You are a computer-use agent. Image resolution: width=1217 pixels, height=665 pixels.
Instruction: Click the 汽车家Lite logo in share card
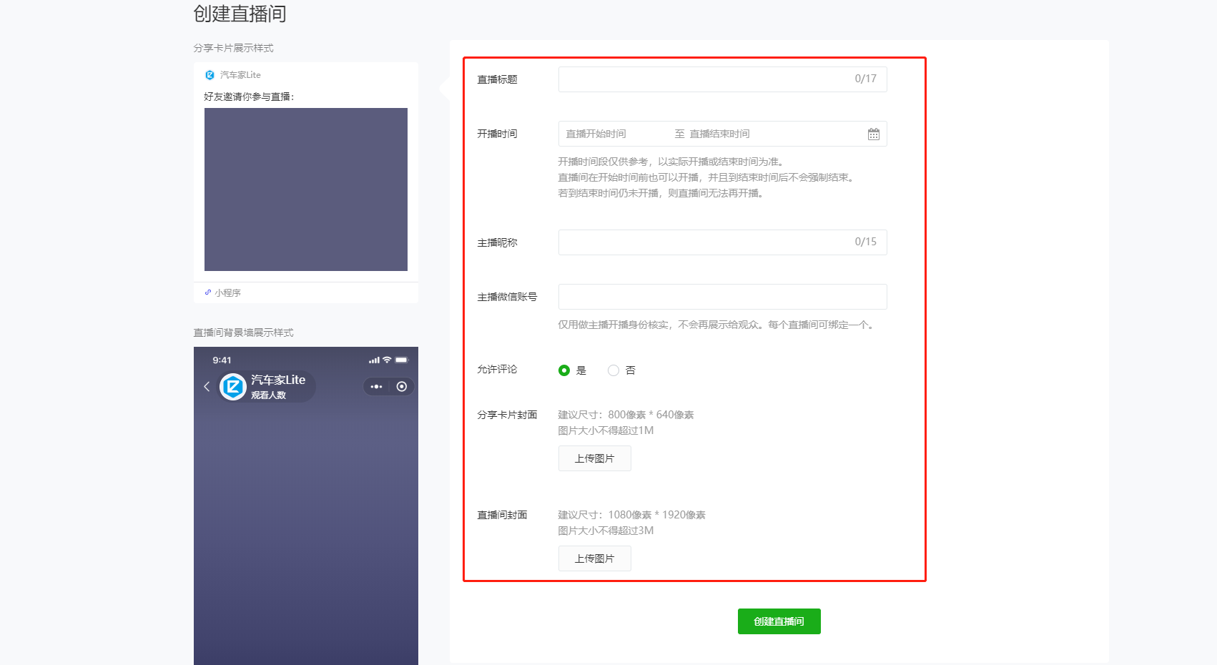tap(210, 75)
